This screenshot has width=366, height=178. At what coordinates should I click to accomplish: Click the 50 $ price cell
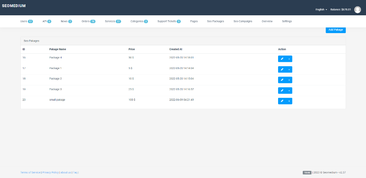[x=131, y=57]
